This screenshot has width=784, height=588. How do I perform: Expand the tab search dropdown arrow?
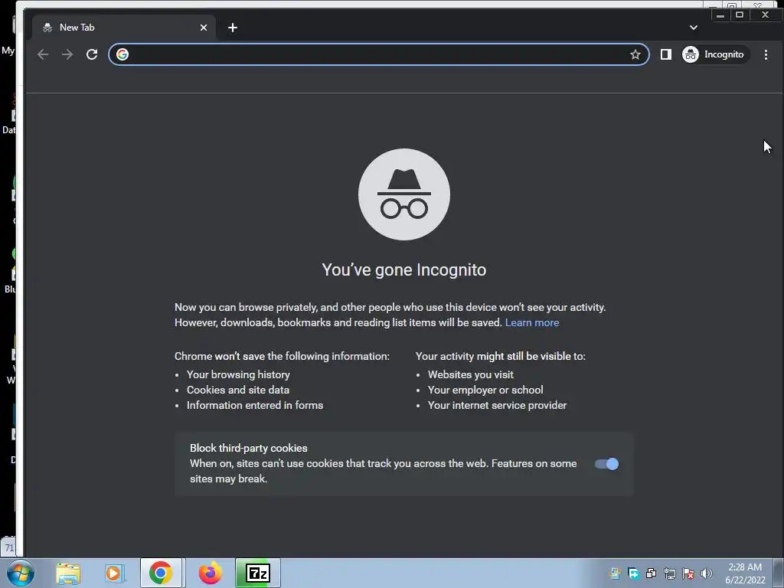[694, 28]
